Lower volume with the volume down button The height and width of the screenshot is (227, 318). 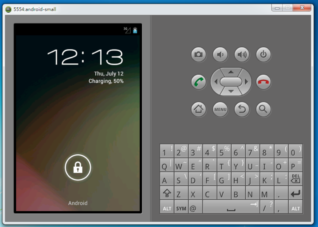[220, 54]
